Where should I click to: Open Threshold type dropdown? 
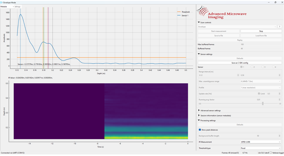(260, 148)
